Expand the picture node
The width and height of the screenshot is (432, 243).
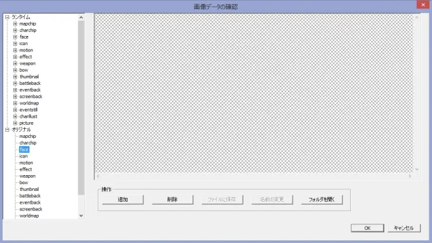(15, 123)
